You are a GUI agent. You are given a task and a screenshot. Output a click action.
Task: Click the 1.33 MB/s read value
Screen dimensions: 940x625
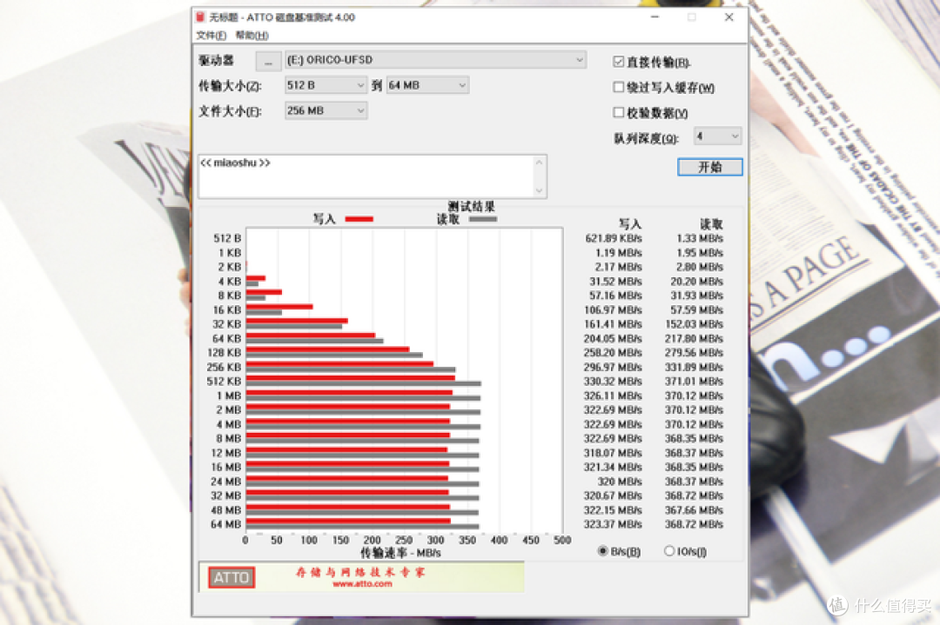tap(700, 238)
